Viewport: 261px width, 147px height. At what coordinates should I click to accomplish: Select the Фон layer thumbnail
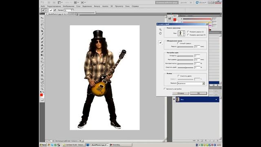click(x=178, y=99)
